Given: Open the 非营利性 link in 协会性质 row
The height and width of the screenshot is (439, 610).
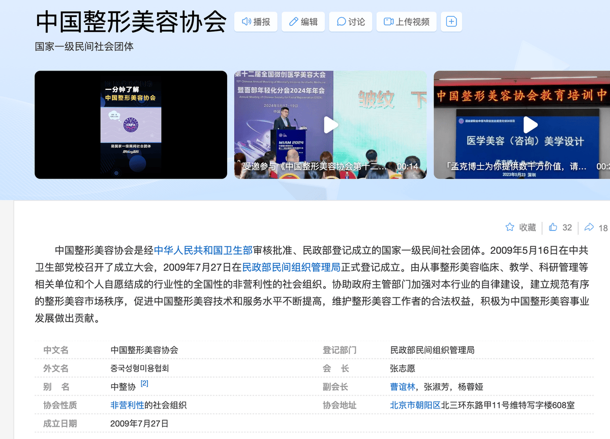Looking at the screenshot, I should [127, 405].
